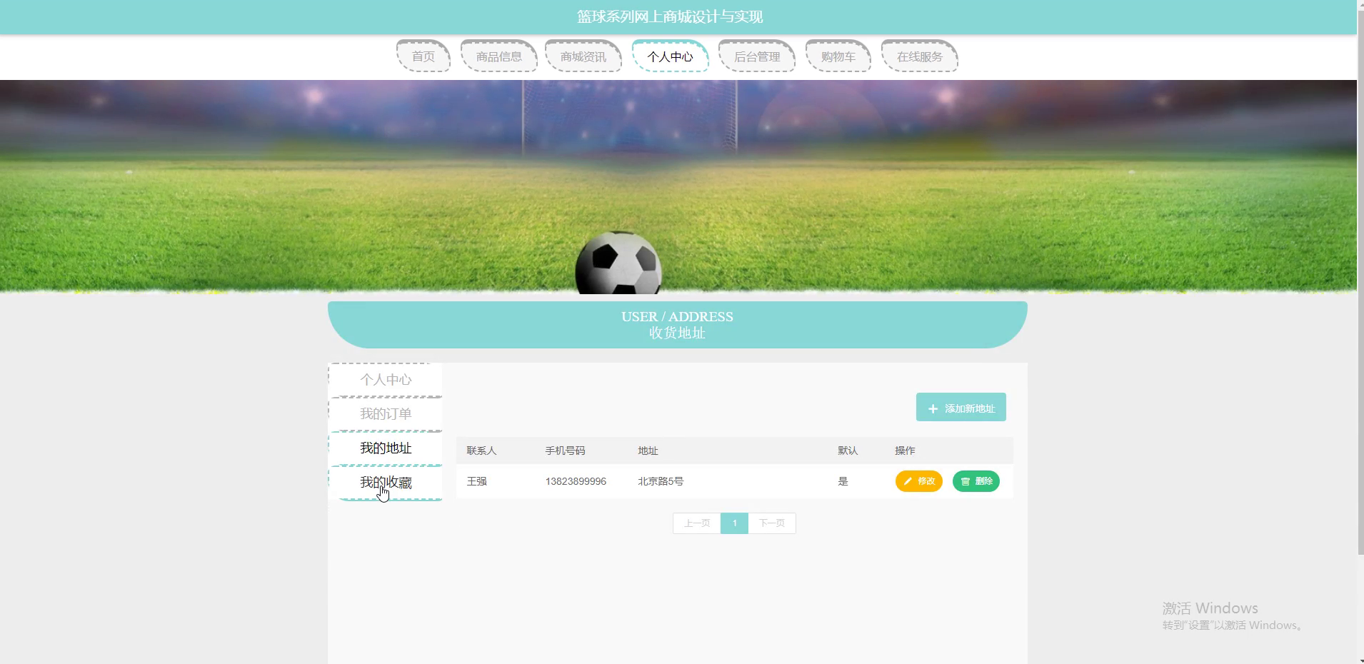Select page 1 in the pagination

point(734,523)
